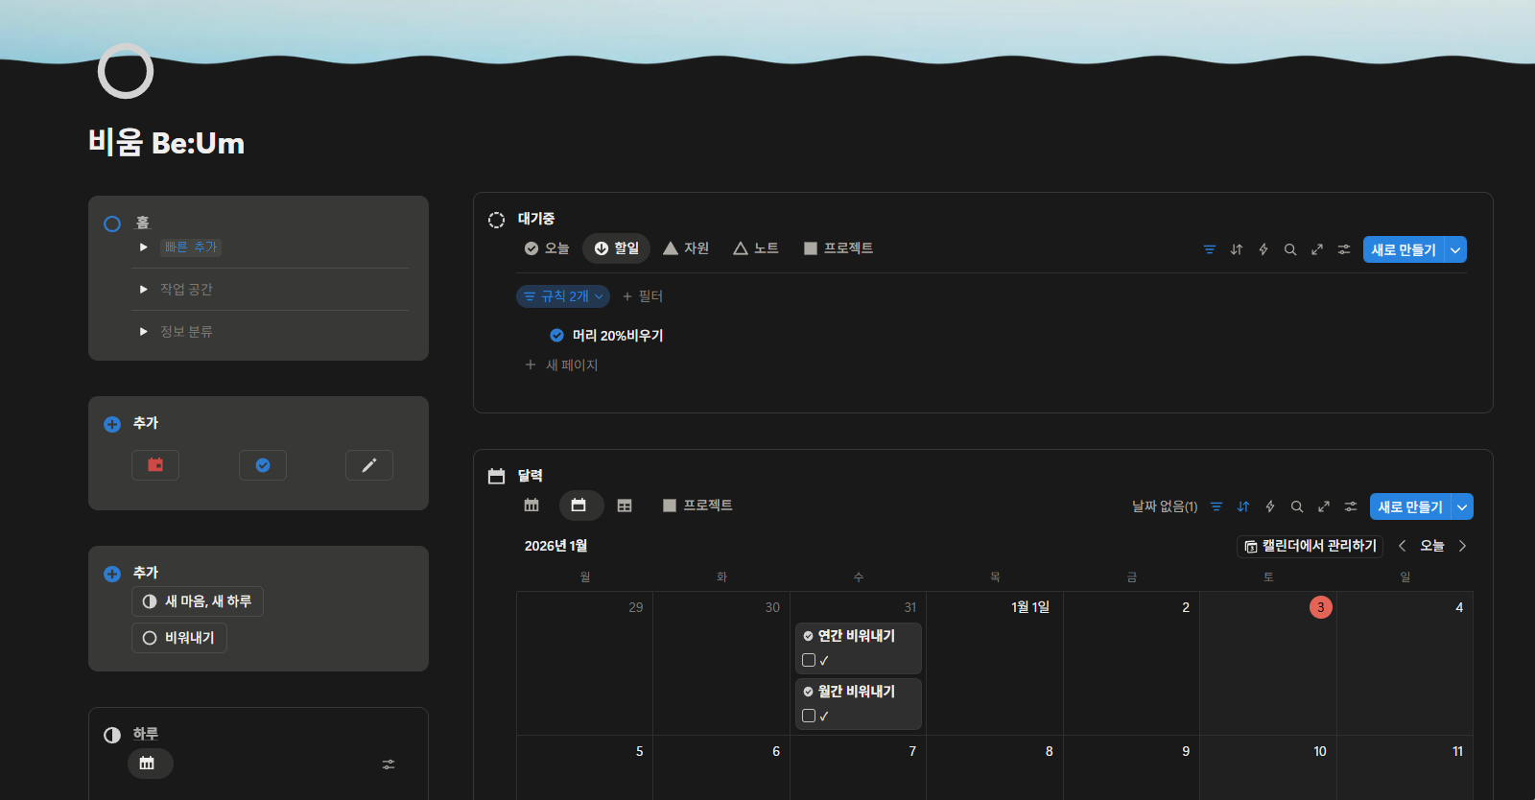Select the 노트 tab

pos(756,248)
